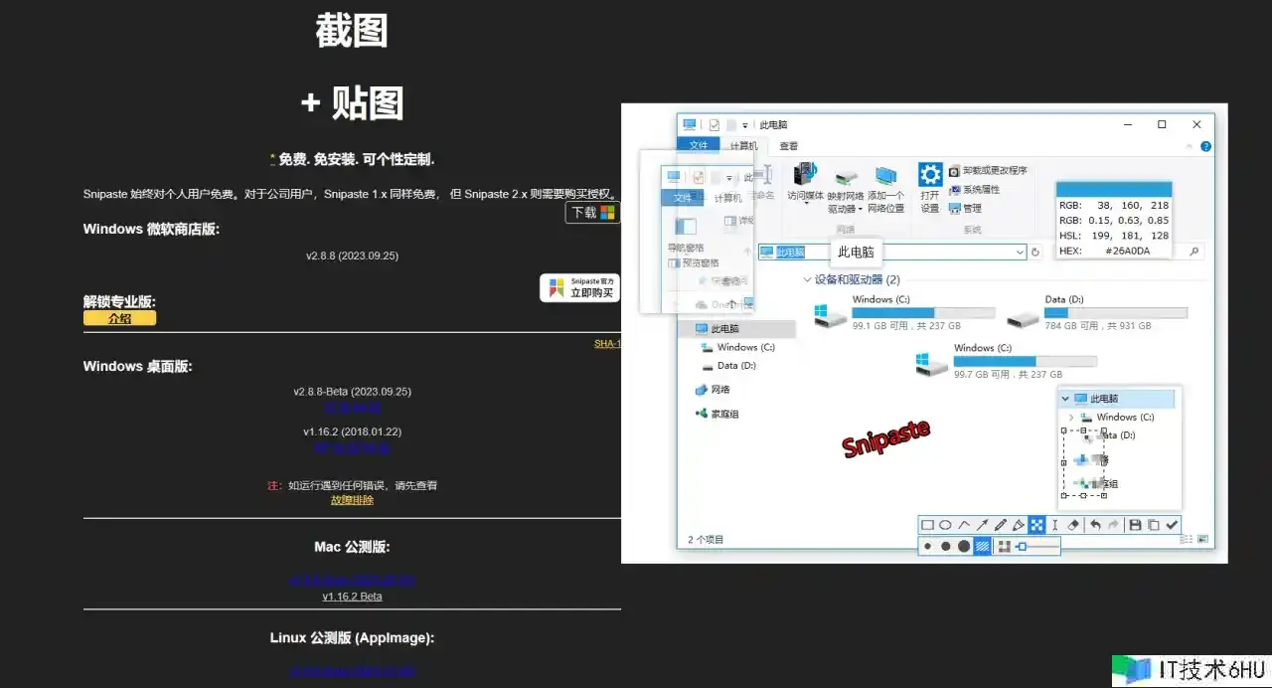Open the 文件 ribbon tab
Screen dimensions: 1272x688
[699, 145]
